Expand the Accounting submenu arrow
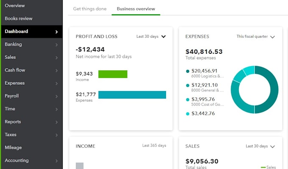 pos(57,161)
